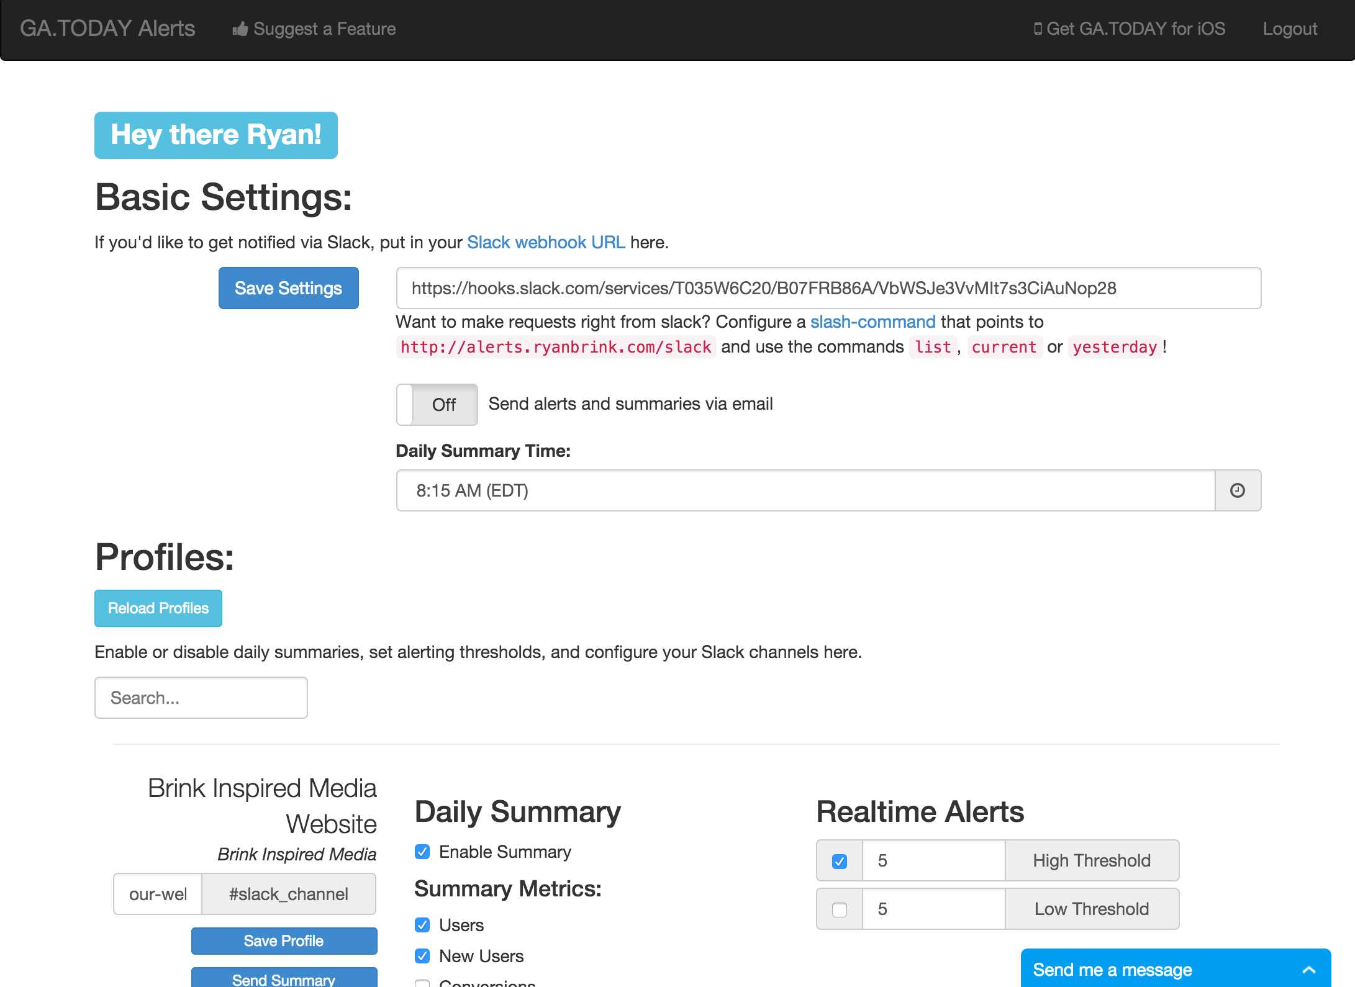1355x987 pixels.
Task: Click the Save Profile button
Action: tap(284, 940)
